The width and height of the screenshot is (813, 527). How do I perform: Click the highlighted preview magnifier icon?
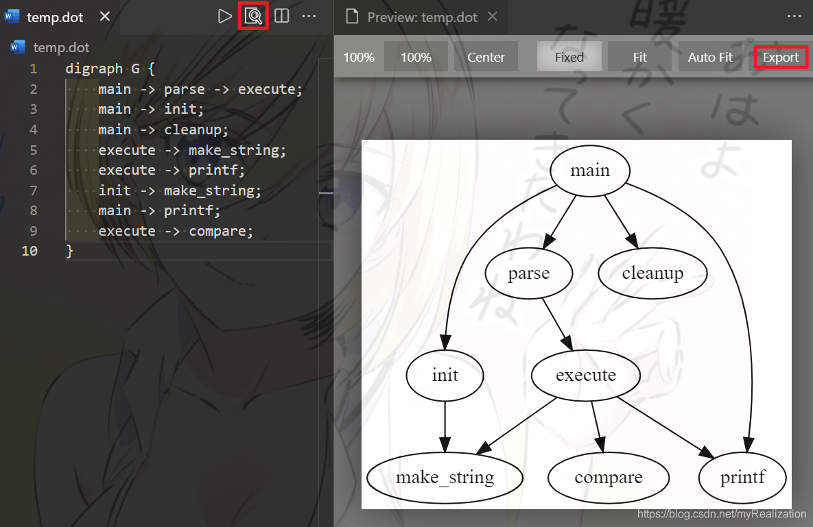(x=253, y=16)
